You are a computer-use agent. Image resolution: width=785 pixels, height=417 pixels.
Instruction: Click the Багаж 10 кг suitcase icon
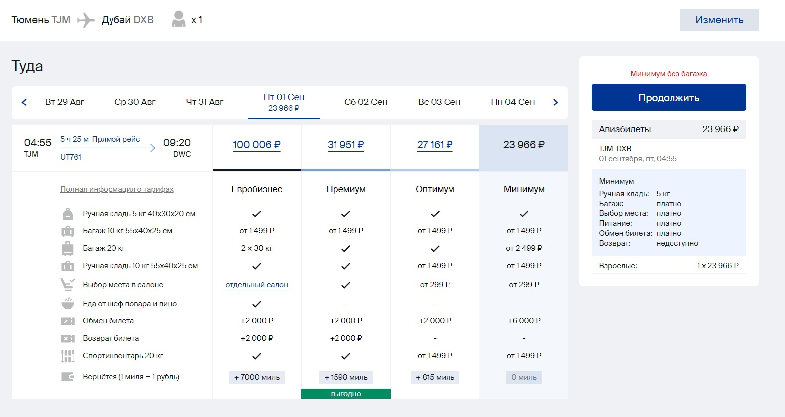pyautogui.click(x=68, y=231)
